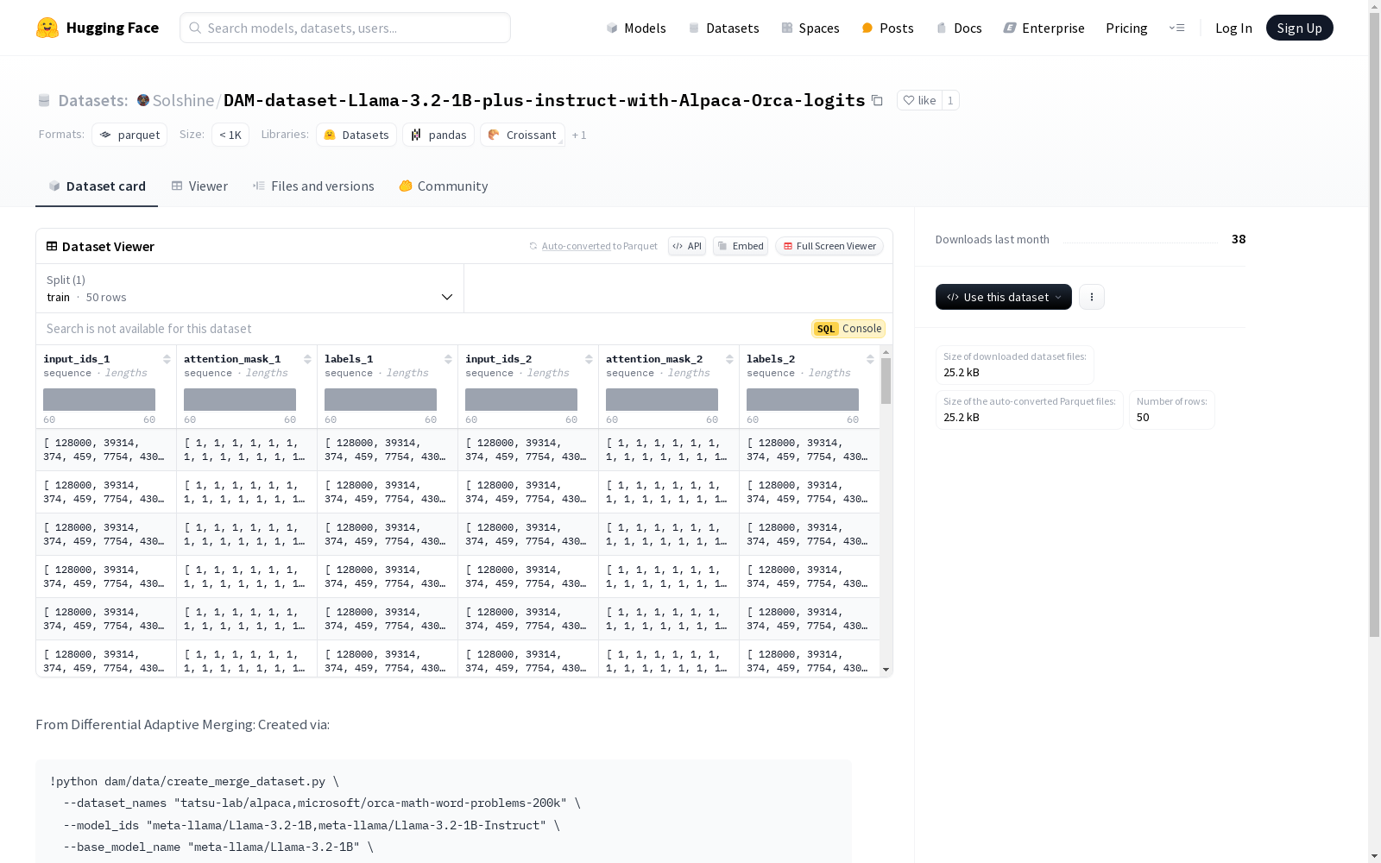1381x863 pixels.
Task: Go to Datasets in the top navigation
Action: point(723,28)
